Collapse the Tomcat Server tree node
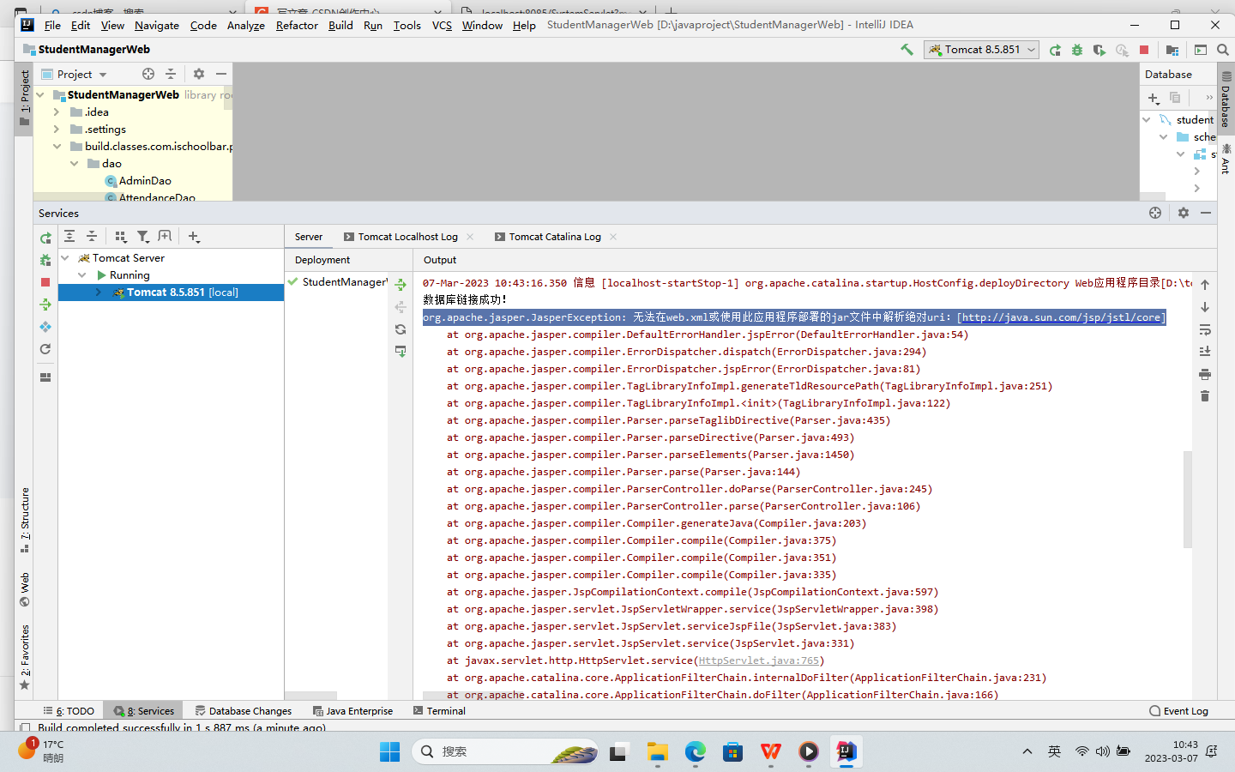The height and width of the screenshot is (772, 1235). coord(65,258)
